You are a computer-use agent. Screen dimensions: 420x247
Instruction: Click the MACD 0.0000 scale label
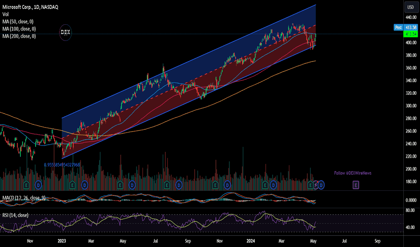point(411,200)
